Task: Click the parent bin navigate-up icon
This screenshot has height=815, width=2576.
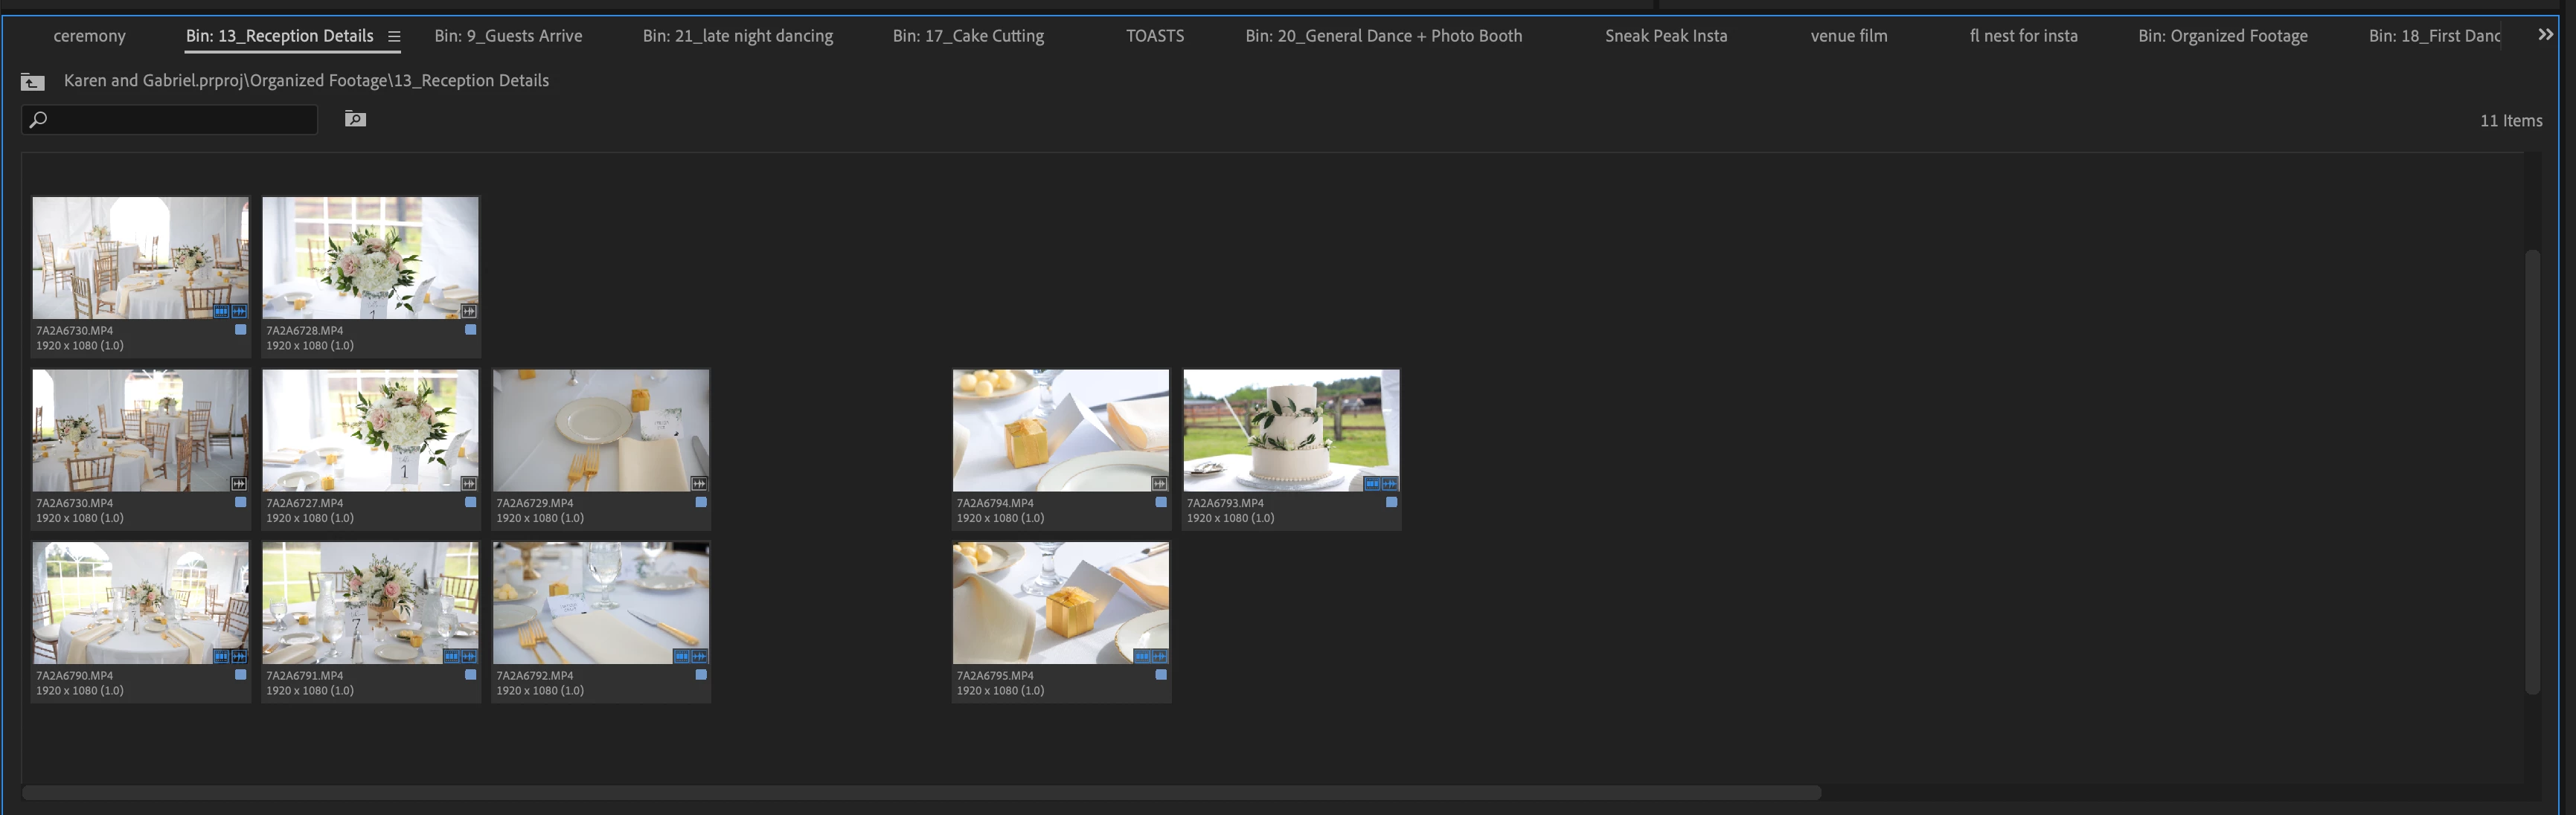Action: (x=32, y=82)
